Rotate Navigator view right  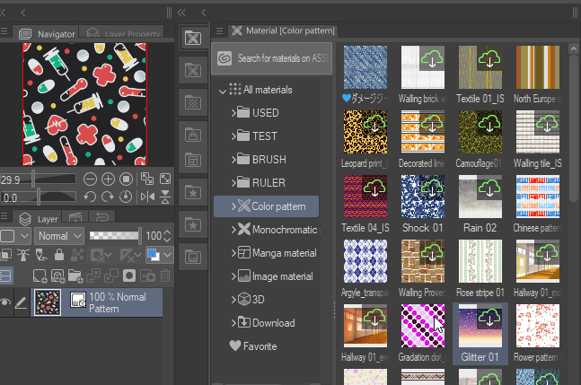pyautogui.click(x=108, y=197)
